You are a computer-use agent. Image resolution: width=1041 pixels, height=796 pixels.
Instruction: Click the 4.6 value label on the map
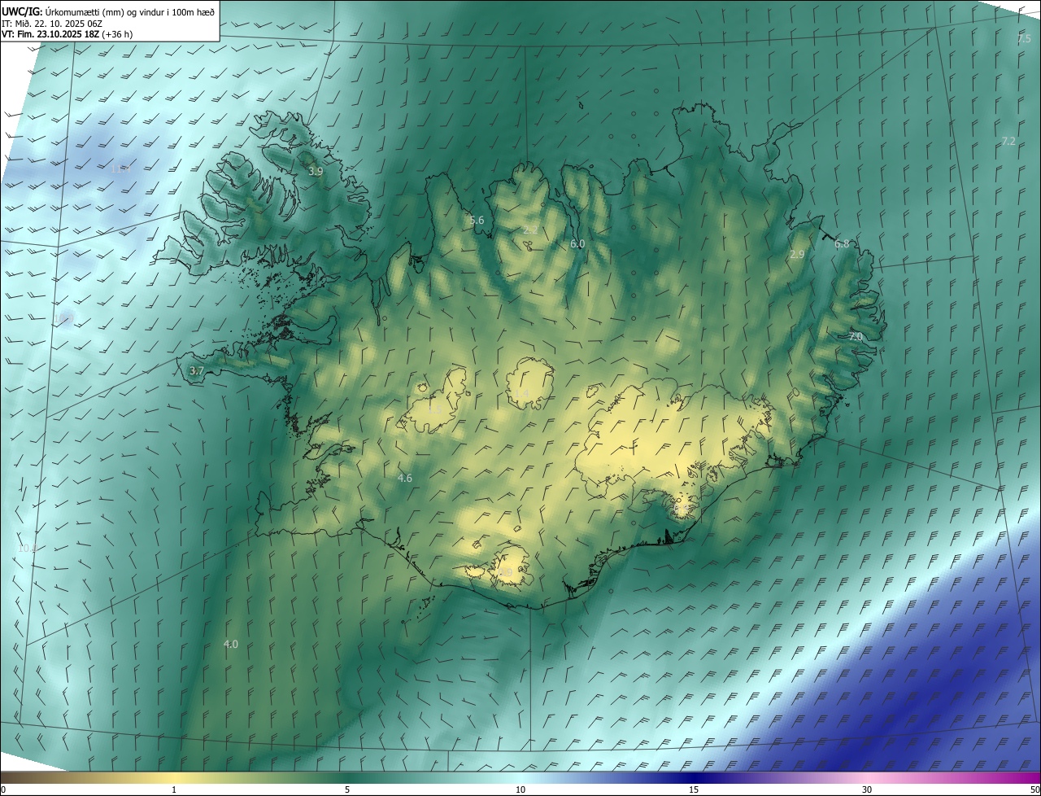(x=404, y=478)
